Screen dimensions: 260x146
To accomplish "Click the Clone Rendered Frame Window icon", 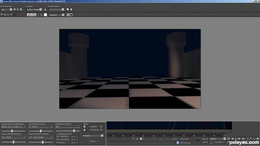I will (8, 15).
